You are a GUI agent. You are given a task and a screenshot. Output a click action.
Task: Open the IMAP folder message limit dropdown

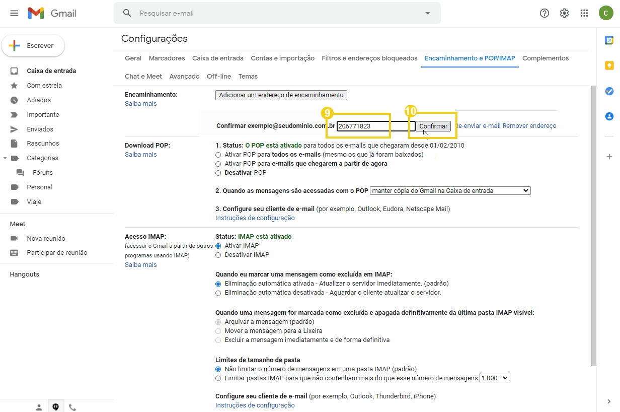495,377
